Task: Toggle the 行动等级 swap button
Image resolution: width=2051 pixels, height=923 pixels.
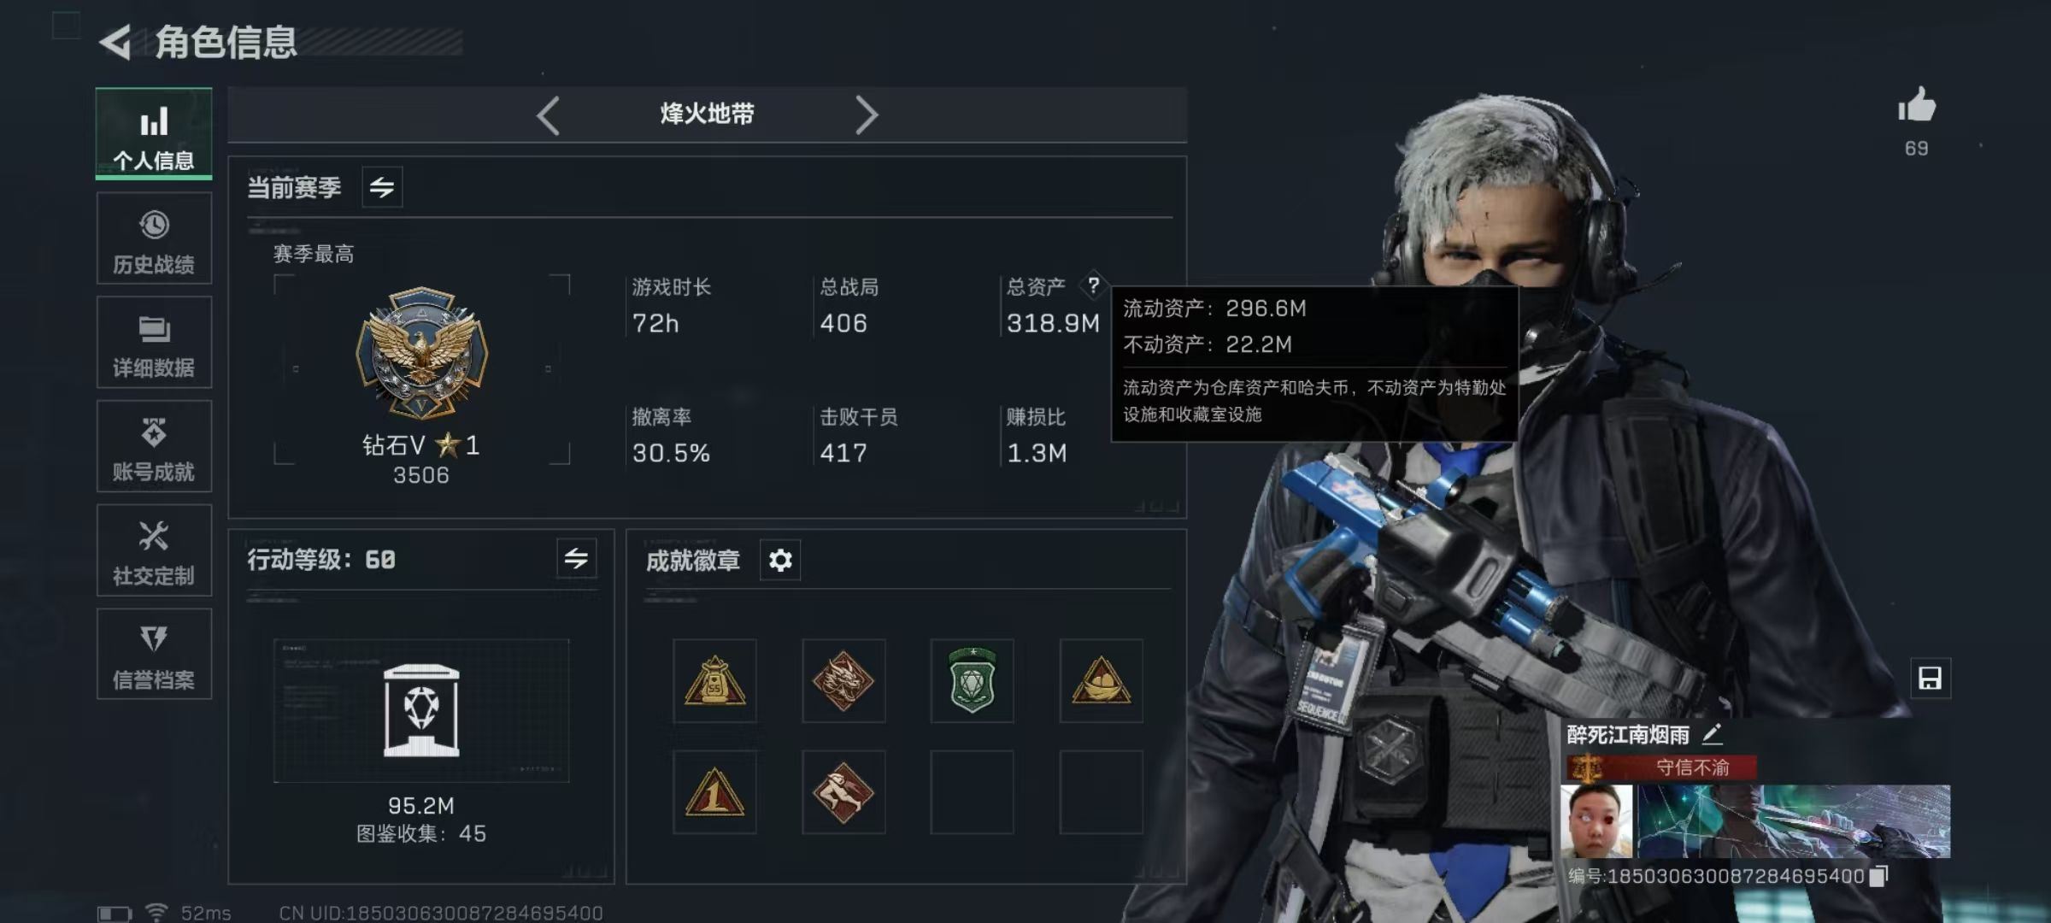Action: coord(576,559)
